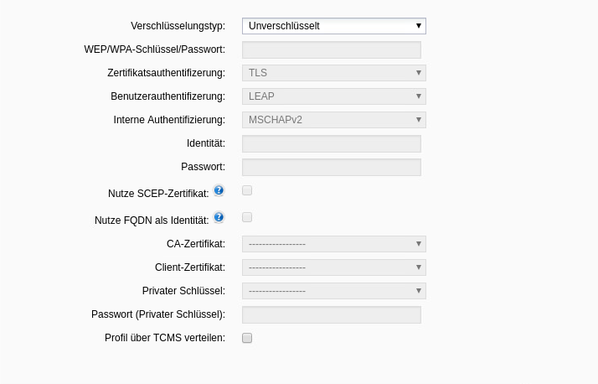Viewport: 598px width, 384px height.
Task: Click the CA-Zertifikat label
Action: [x=195, y=244]
